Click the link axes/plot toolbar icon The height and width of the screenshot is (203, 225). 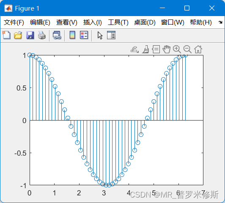(x=57, y=35)
